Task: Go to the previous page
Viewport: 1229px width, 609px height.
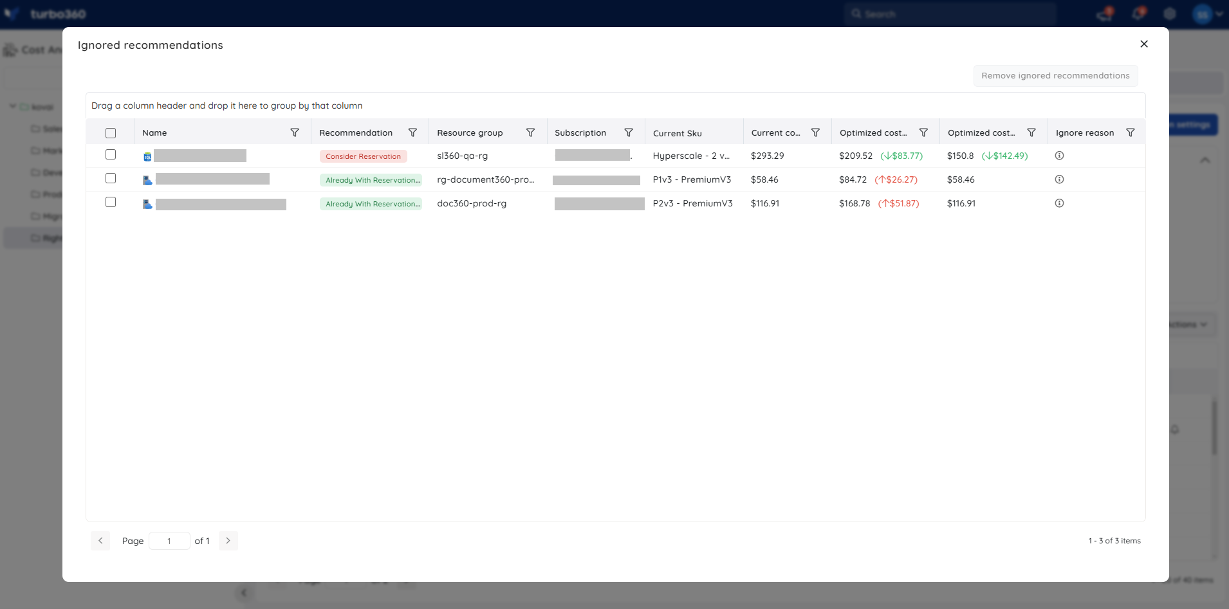Action: pos(100,541)
